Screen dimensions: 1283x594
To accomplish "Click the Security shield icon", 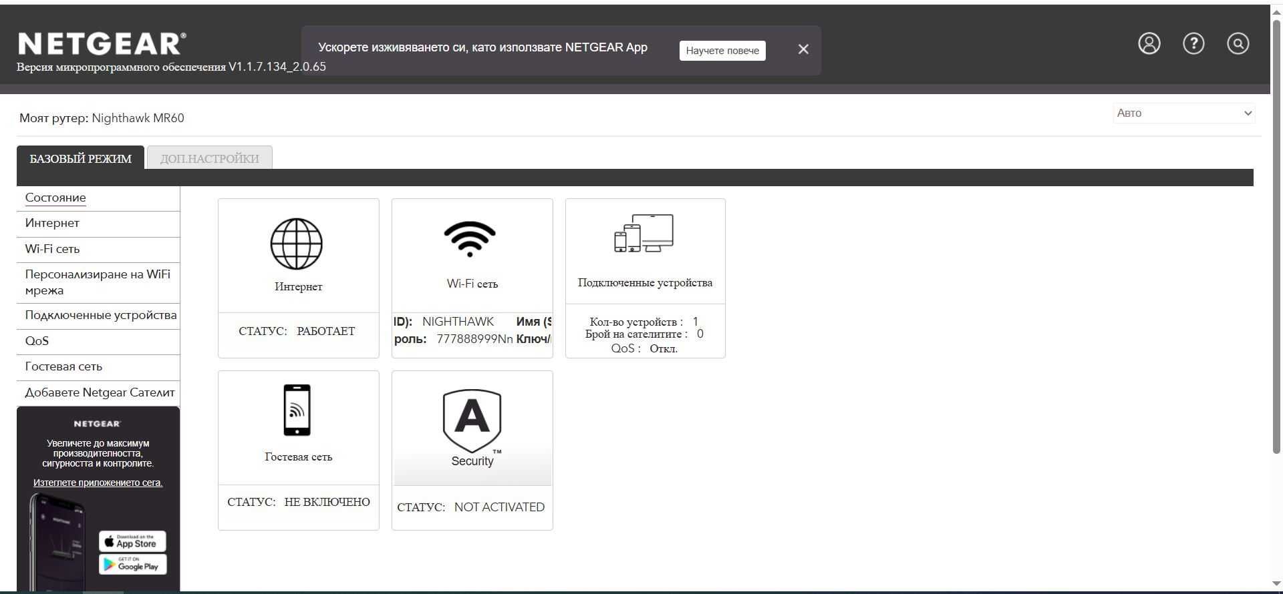I will coord(472,422).
